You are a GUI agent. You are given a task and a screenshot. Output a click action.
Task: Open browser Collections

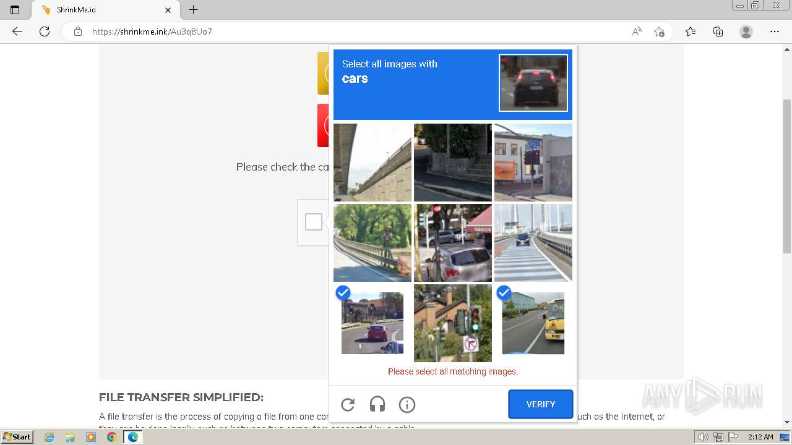tap(718, 32)
